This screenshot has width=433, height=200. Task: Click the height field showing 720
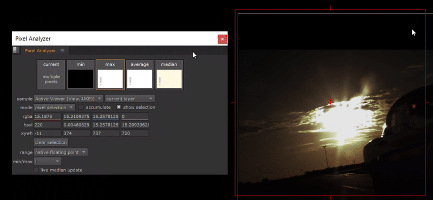135,133
